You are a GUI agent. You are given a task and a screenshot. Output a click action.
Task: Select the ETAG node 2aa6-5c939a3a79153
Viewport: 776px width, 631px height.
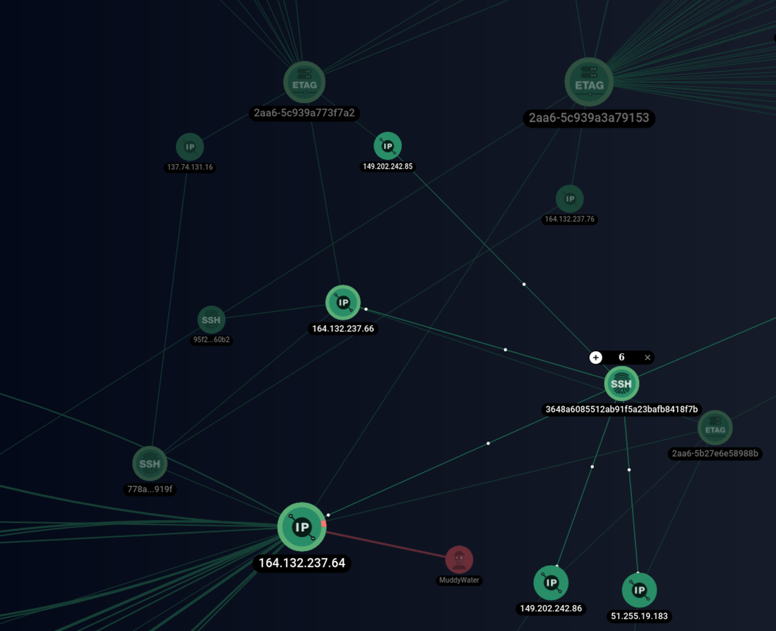pyautogui.click(x=588, y=81)
